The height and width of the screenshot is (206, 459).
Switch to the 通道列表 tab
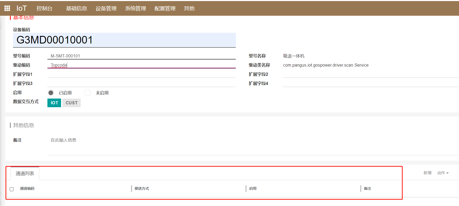tap(25, 174)
